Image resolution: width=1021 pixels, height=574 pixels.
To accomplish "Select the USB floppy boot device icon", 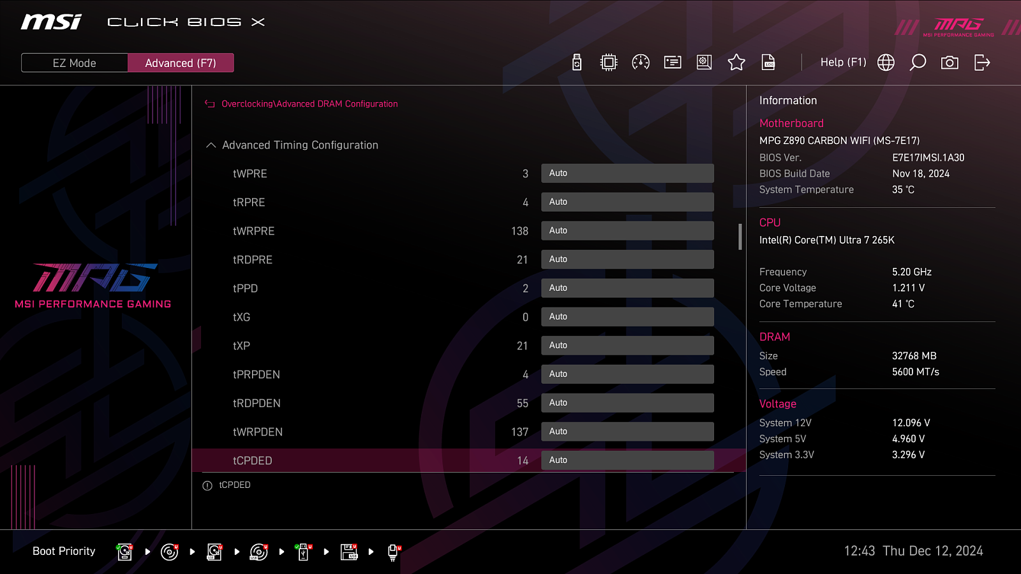I will point(349,552).
